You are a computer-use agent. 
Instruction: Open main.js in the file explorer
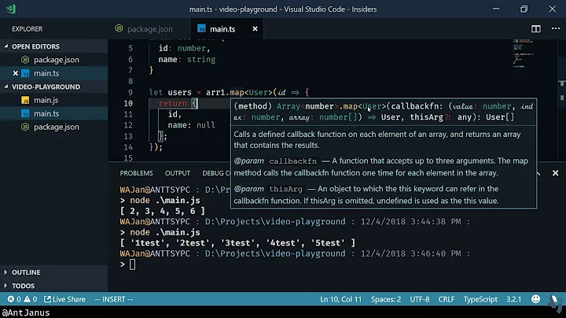[x=46, y=100]
